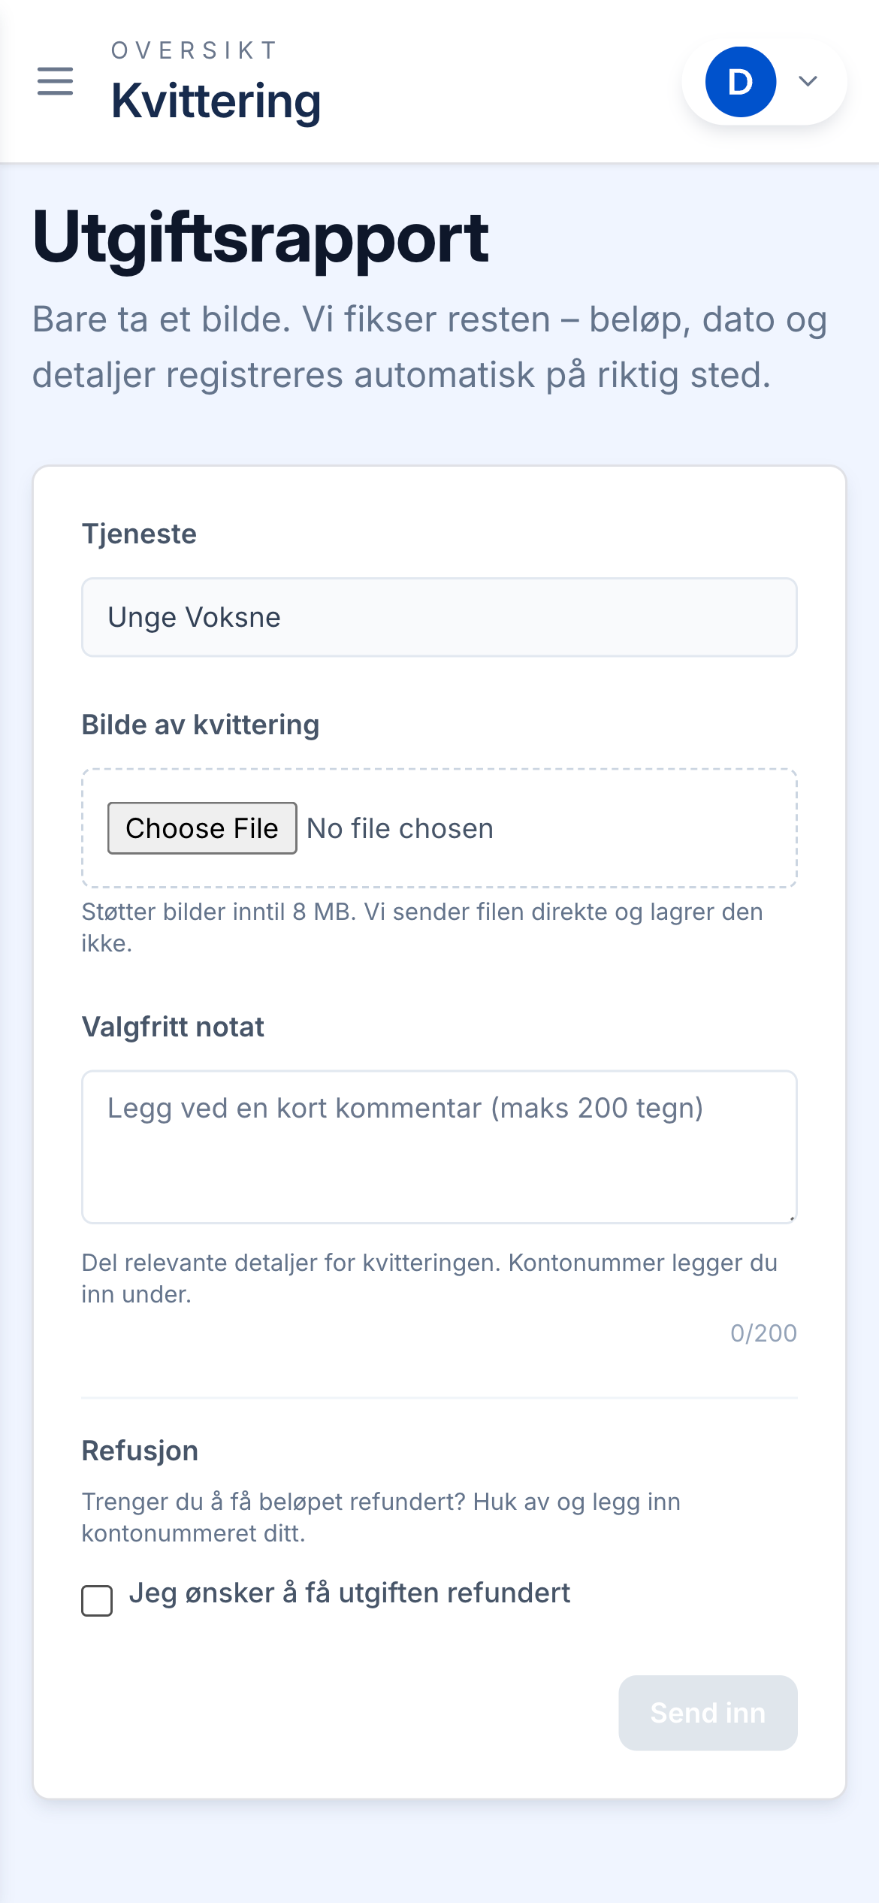879x1903 pixels.
Task: Click the Kvittering page heading
Action: click(x=216, y=101)
